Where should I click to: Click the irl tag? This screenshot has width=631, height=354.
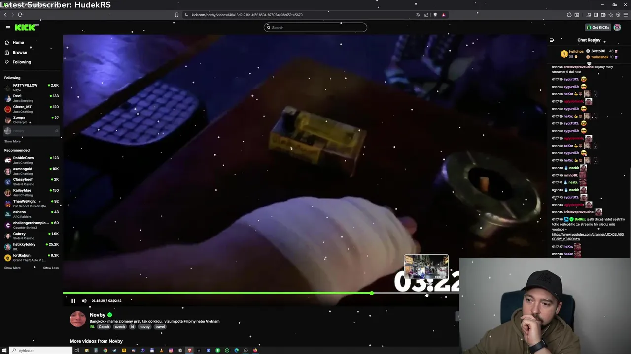(x=132, y=327)
